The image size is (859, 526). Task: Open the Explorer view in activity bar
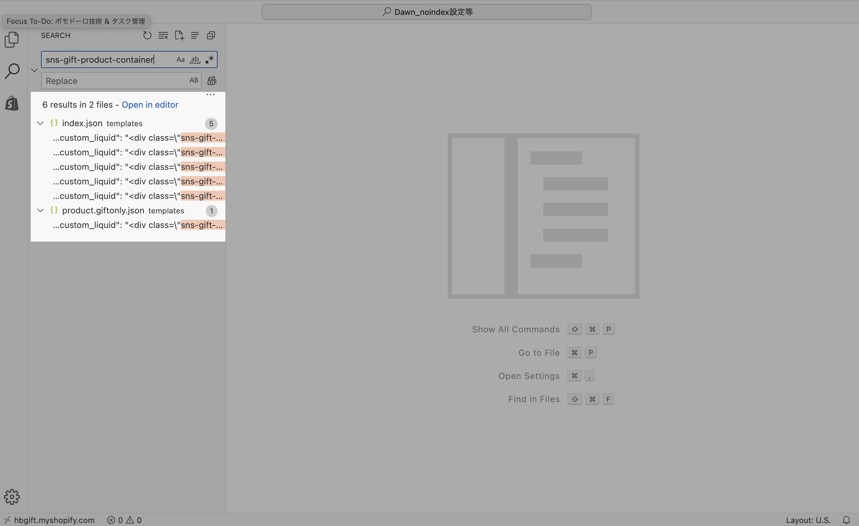pos(12,39)
